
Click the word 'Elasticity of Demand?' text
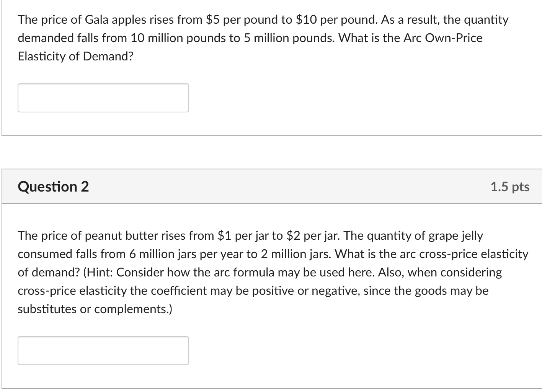pos(76,57)
